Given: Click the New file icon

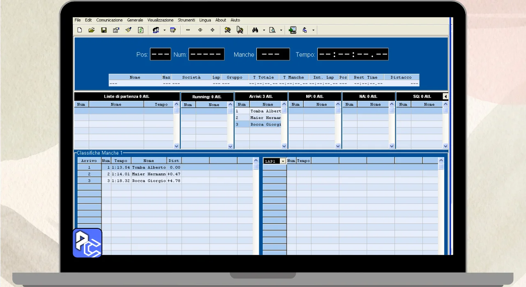Looking at the screenshot, I should coord(80,30).
